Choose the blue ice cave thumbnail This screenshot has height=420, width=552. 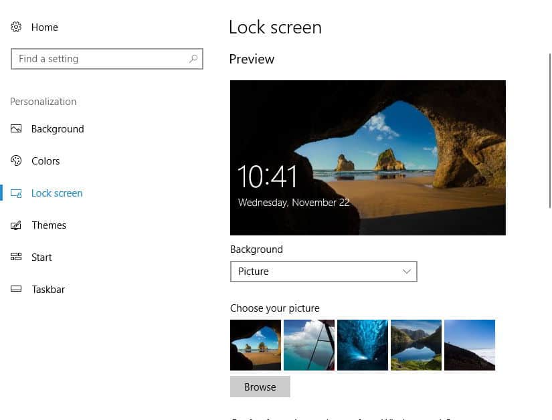click(x=363, y=345)
